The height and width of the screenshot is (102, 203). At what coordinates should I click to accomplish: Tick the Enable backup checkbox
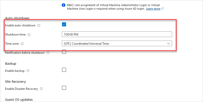tap(64, 70)
